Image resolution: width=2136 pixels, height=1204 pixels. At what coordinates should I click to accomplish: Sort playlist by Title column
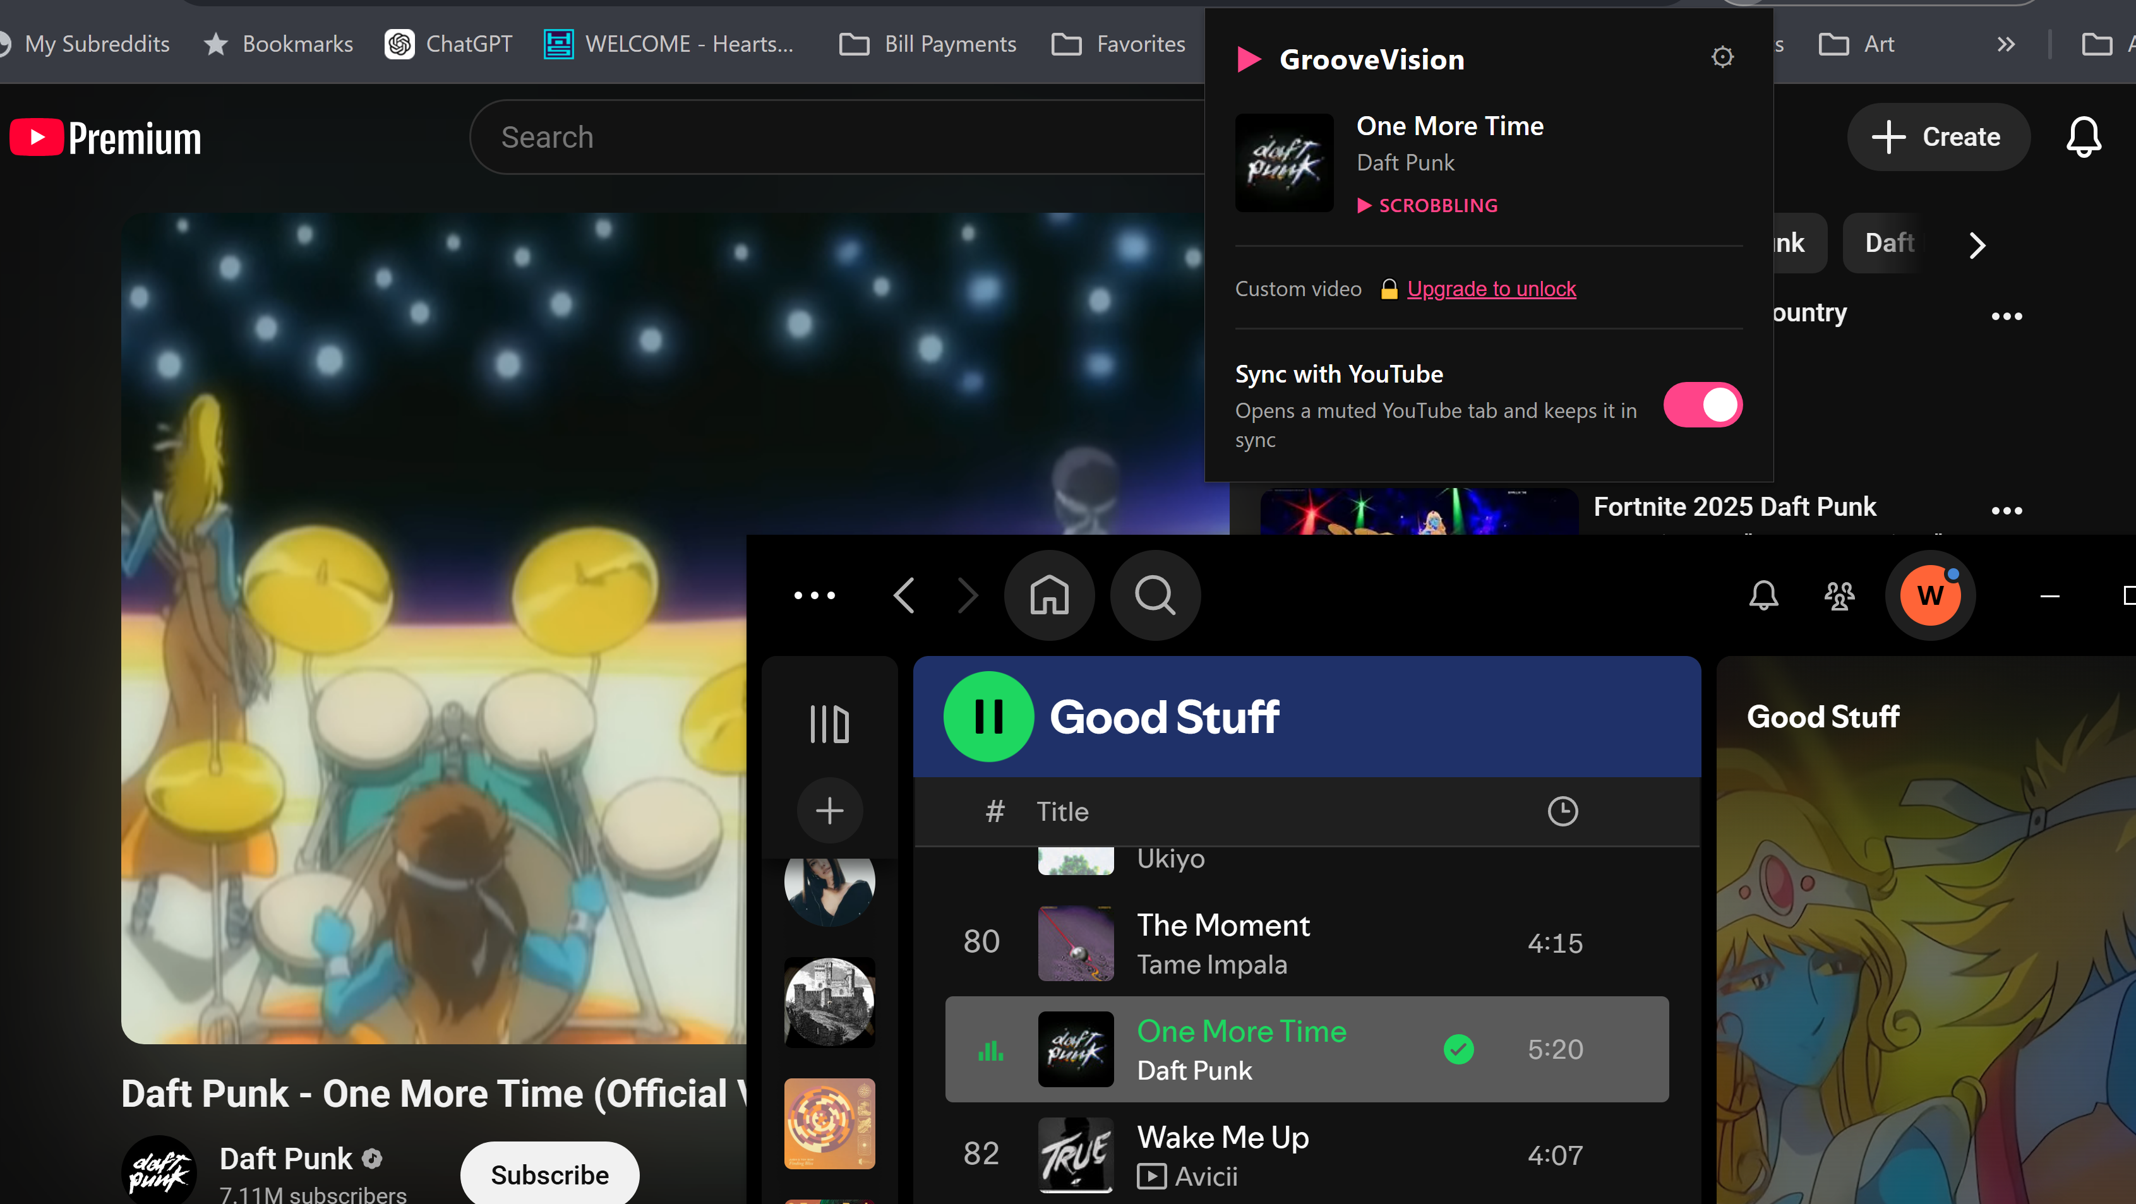click(1062, 811)
